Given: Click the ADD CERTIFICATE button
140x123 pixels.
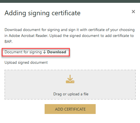Looking at the screenshot, I should coord(70,109).
